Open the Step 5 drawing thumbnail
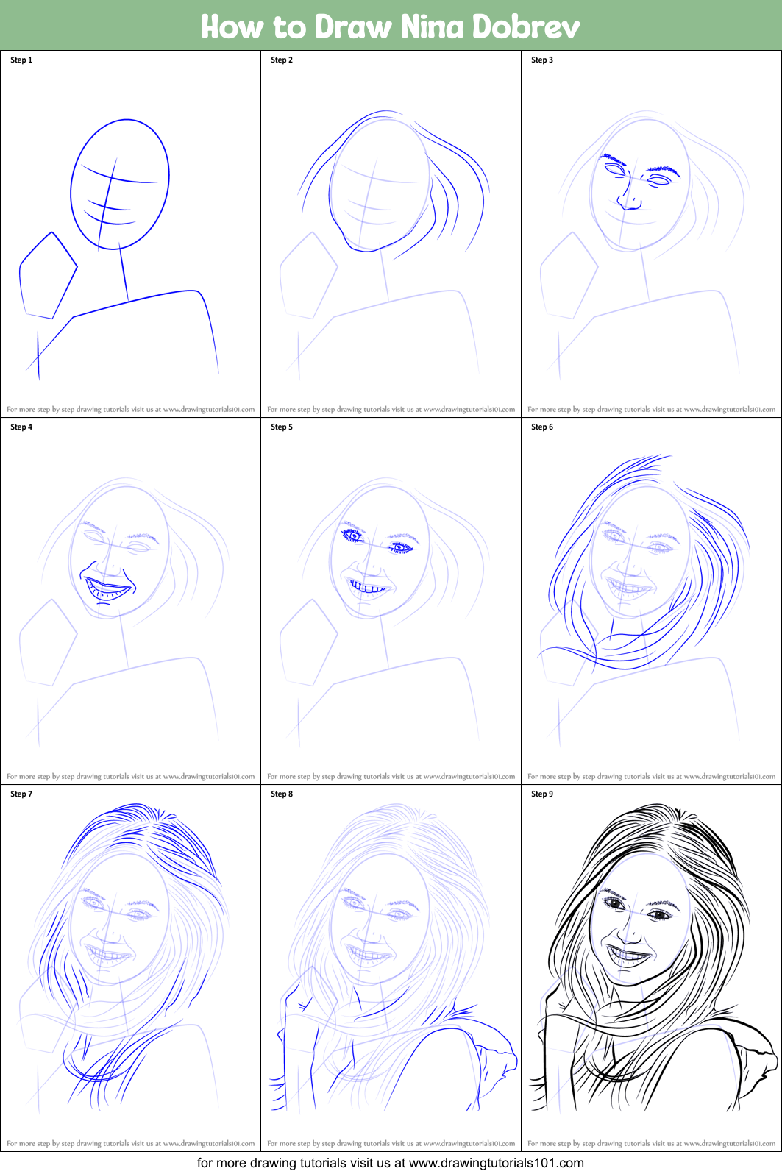782x1174 pixels. [391, 601]
